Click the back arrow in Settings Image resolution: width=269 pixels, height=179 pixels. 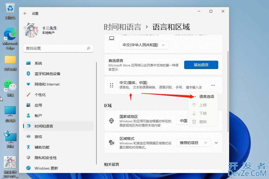pyautogui.click(x=25, y=13)
